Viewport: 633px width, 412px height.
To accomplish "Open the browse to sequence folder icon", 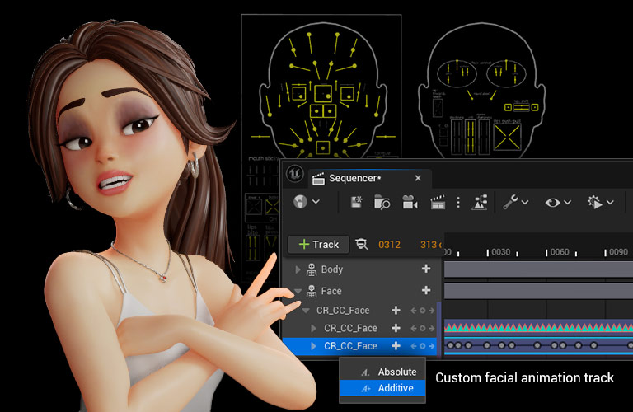I will point(382,202).
